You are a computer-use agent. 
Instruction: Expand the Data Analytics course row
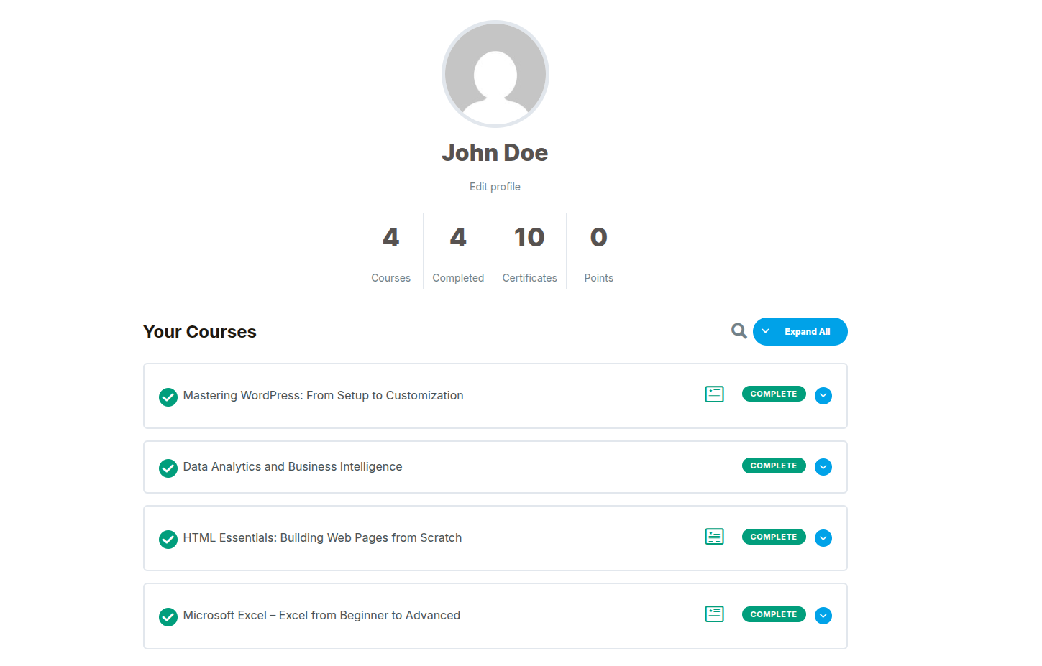[823, 467]
